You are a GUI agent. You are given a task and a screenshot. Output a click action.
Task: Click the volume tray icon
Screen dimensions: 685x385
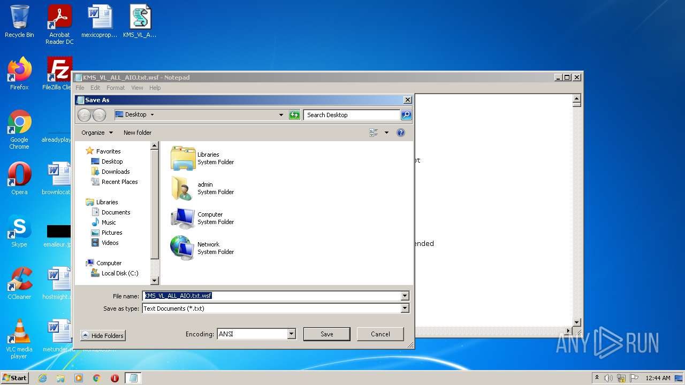click(x=608, y=378)
